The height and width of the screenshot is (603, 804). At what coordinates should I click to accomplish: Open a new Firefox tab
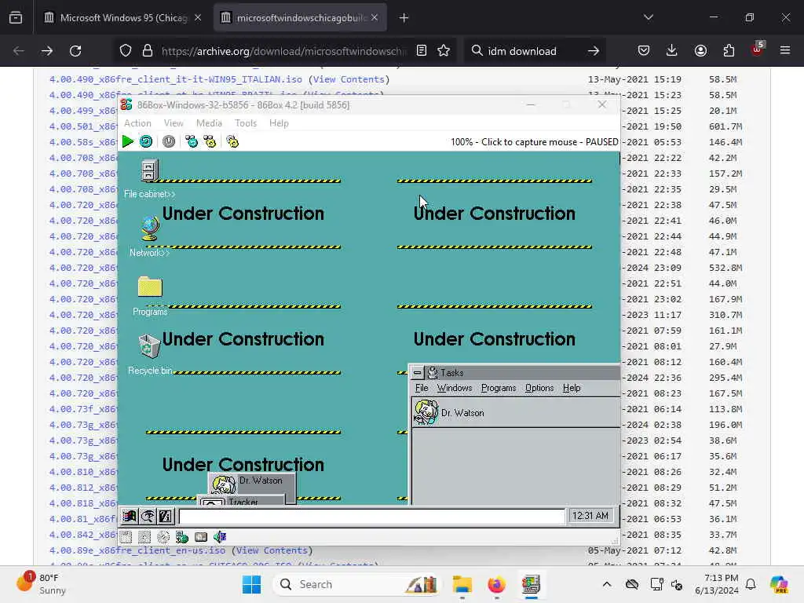pyautogui.click(x=404, y=18)
